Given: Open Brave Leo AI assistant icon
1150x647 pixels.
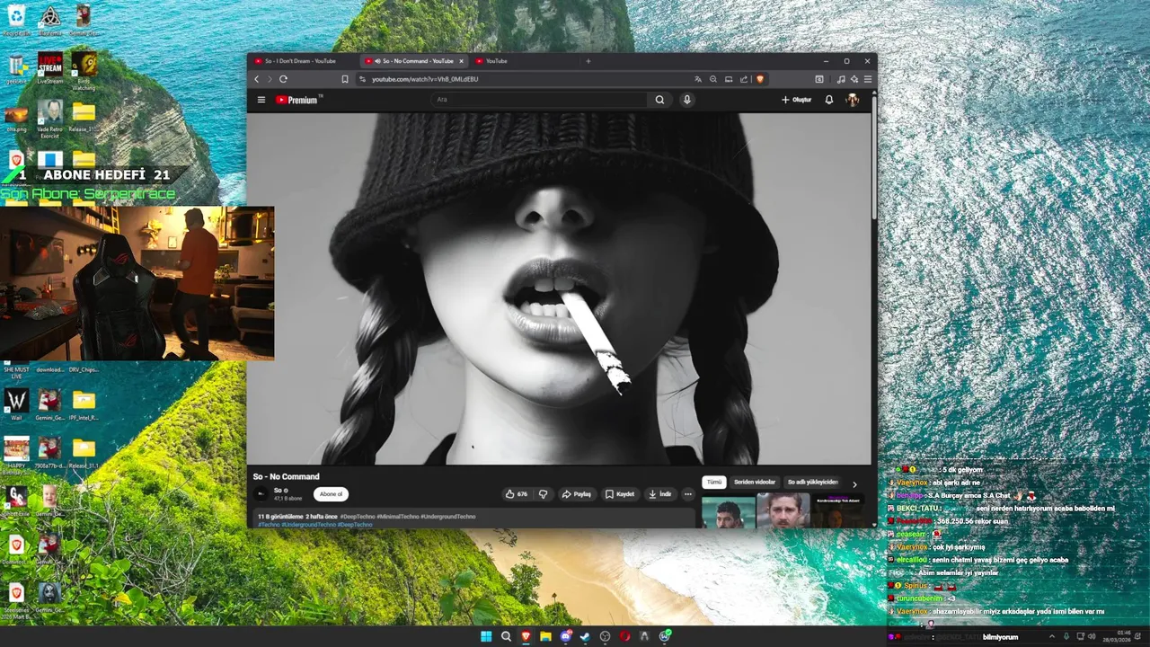Looking at the screenshot, I should [x=854, y=79].
